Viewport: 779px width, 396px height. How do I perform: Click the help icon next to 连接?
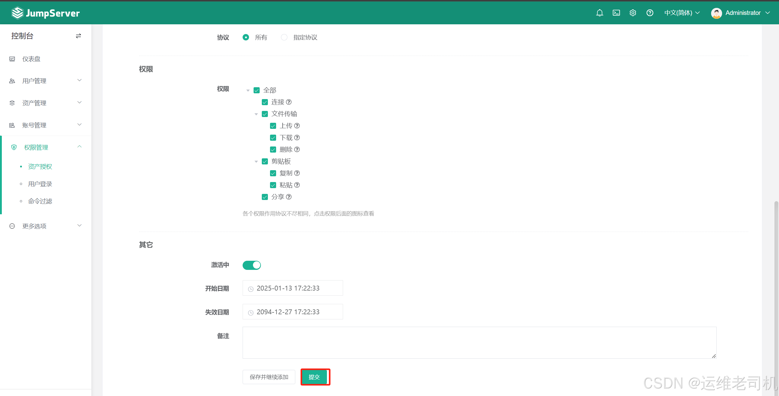(x=289, y=102)
